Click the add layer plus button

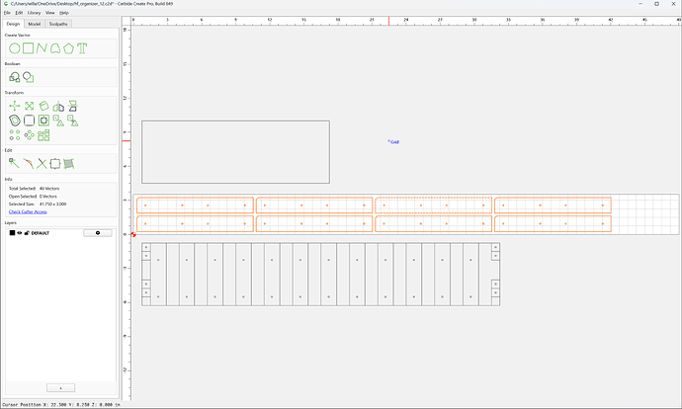click(x=61, y=387)
